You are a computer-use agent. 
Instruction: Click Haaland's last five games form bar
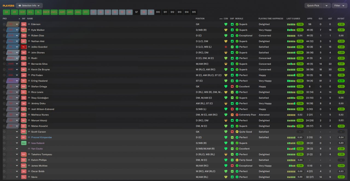(291, 81)
